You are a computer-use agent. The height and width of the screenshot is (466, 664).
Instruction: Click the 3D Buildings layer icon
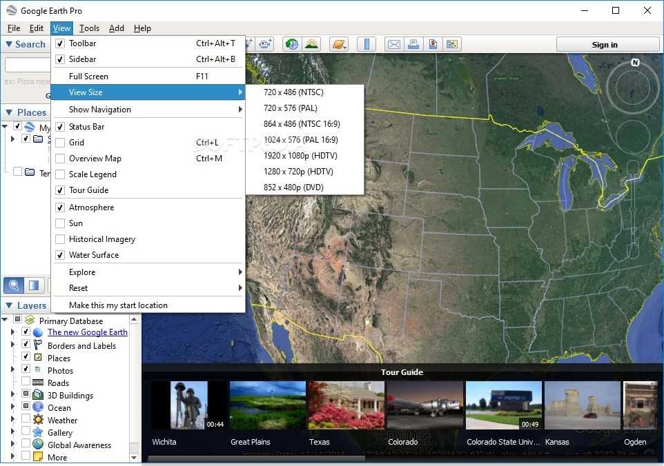tap(38, 395)
